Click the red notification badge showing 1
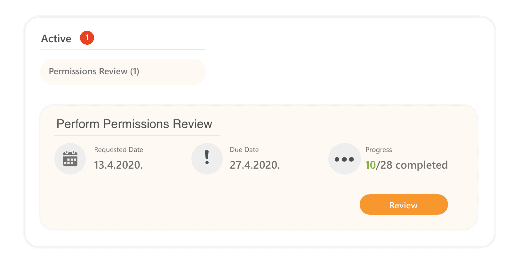The height and width of the screenshot is (264, 512). (87, 38)
